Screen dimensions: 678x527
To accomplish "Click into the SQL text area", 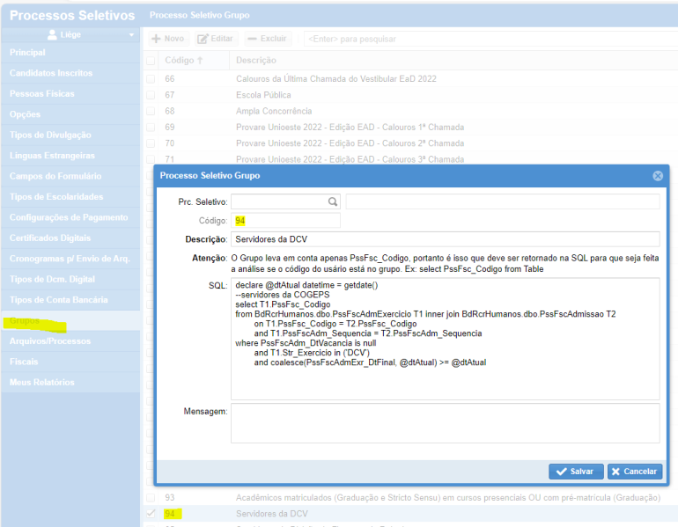I will click(445, 339).
